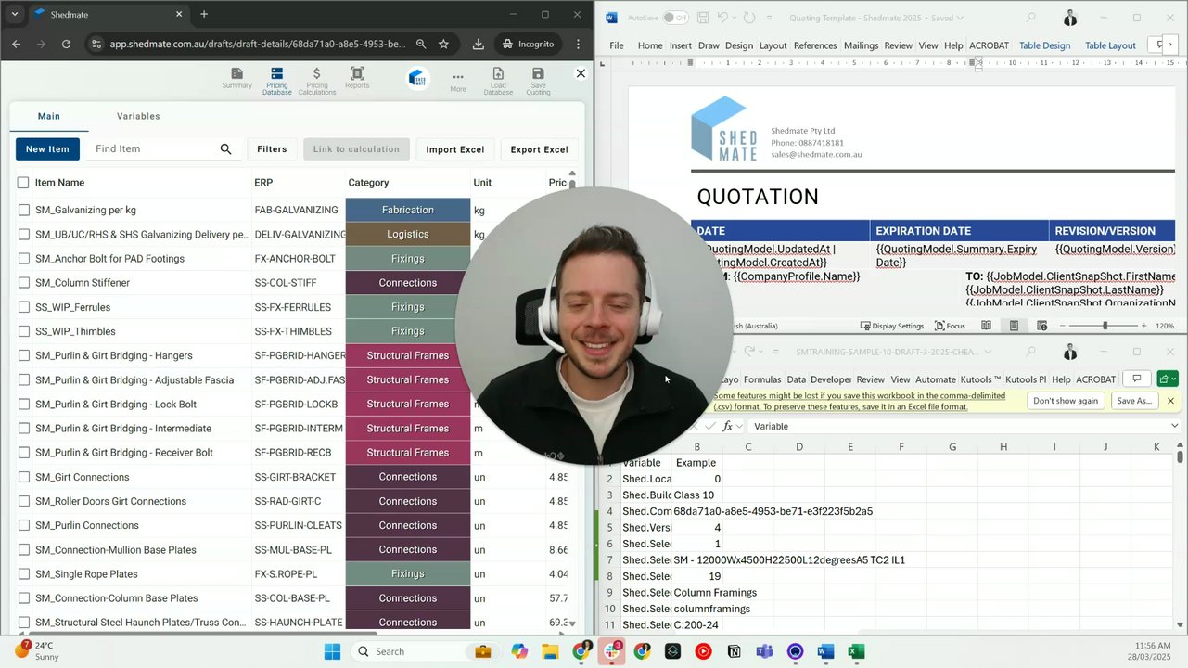The width and height of the screenshot is (1188, 668).
Task: Click the search magnifier beside Find Item
Action: tap(225, 148)
